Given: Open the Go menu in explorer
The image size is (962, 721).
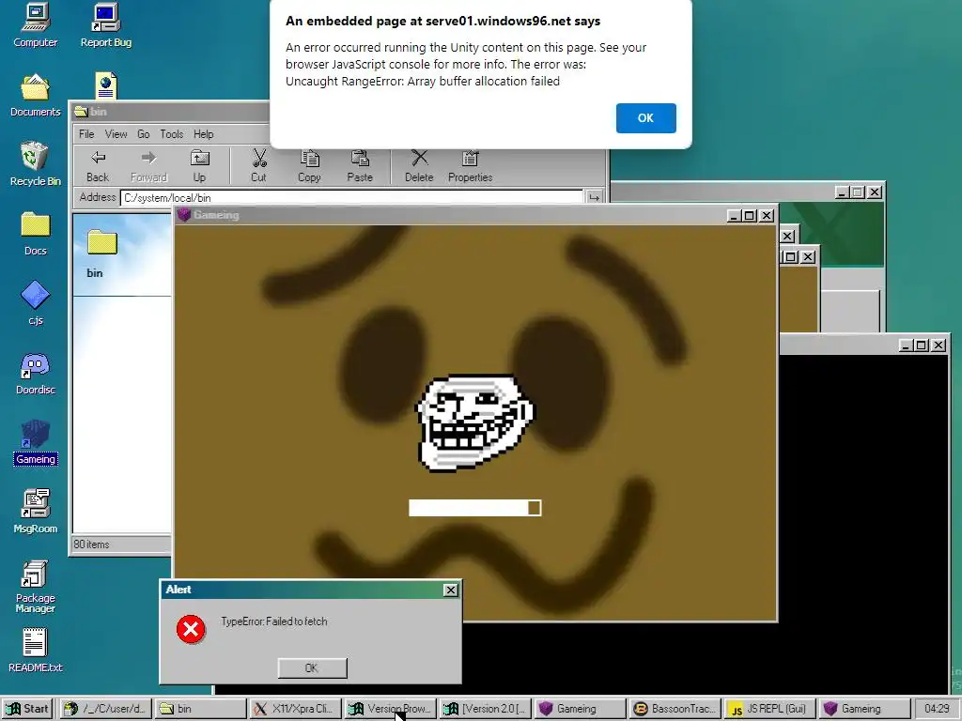Looking at the screenshot, I should (x=144, y=133).
